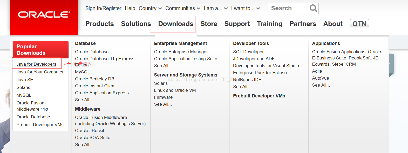This screenshot has width=408, height=153.
Task: Open Oracle Database 11g Express Edition
Action: coord(105,62)
